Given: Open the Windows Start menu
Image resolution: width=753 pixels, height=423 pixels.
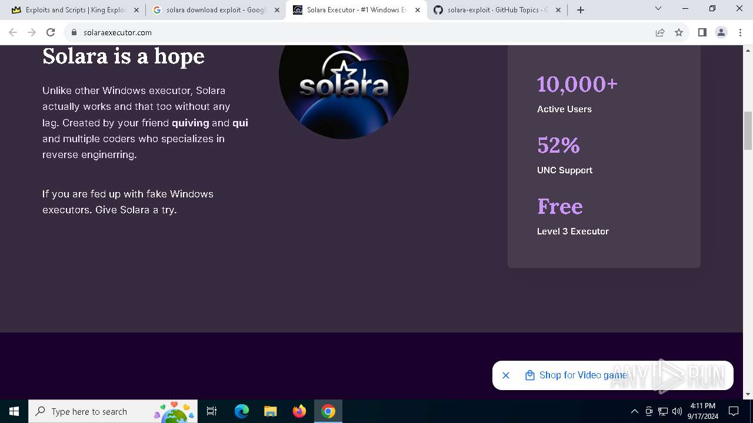Looking at the screenshot, I should (x=14, y=411).
